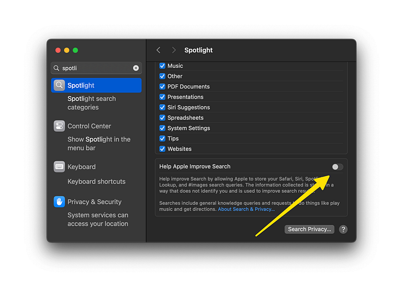Click the Help Apple Improve Search label
This screenshot has width=403, height=297.
(195, 166)
